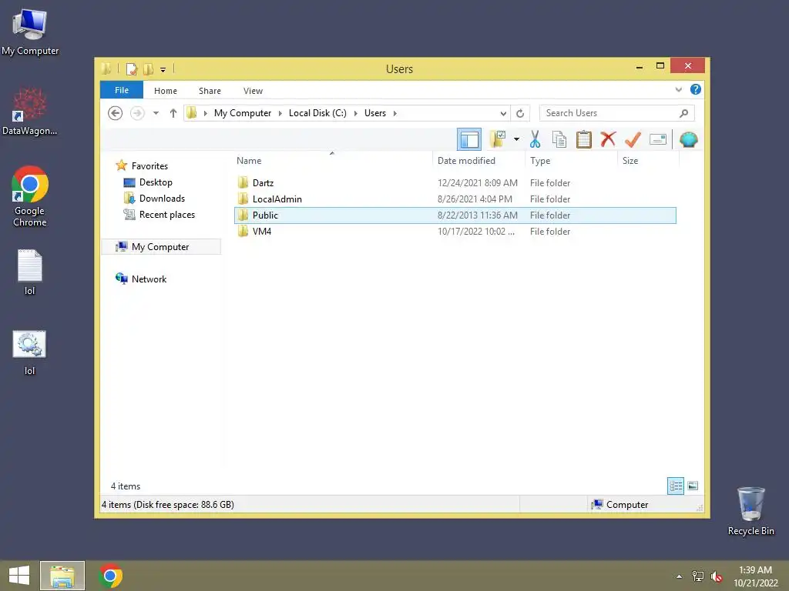
Task: Open folder options toolbar icon
Action: [498, 139]
